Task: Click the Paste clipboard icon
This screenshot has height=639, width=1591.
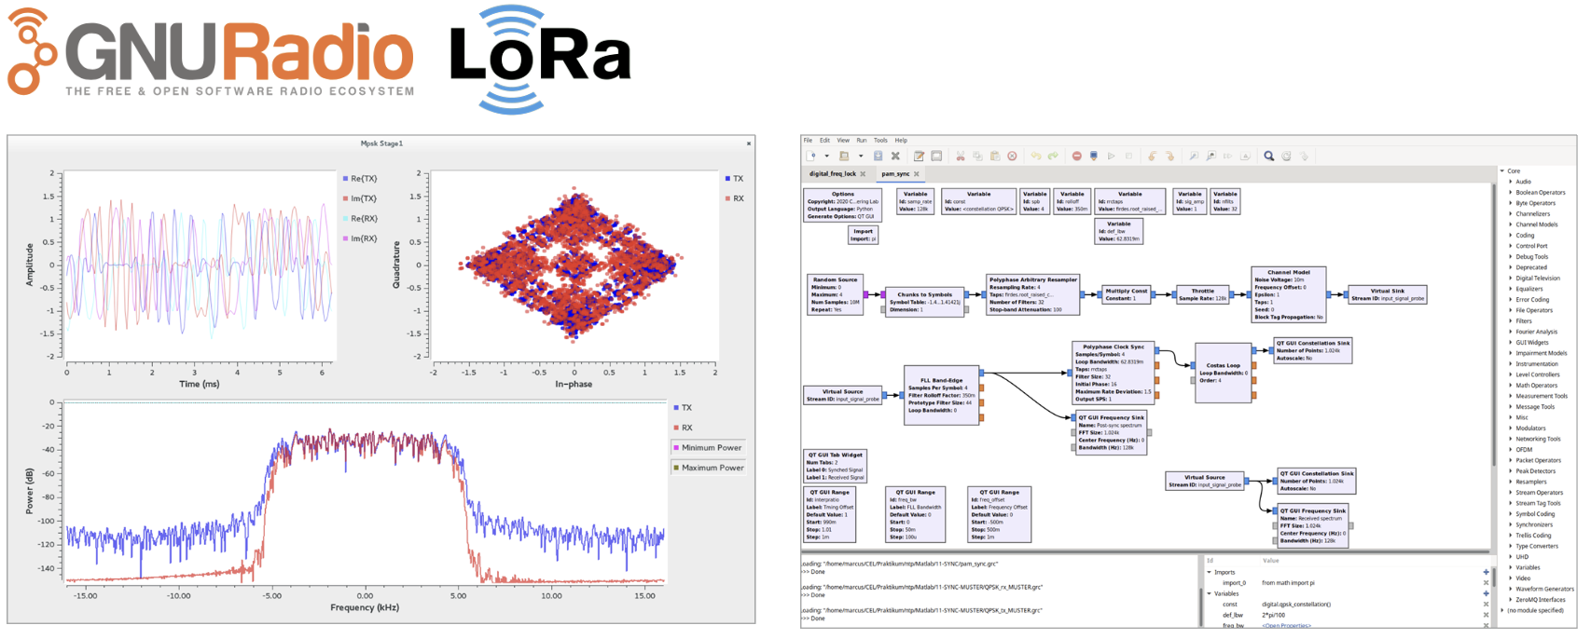Action: coord(995,156)
